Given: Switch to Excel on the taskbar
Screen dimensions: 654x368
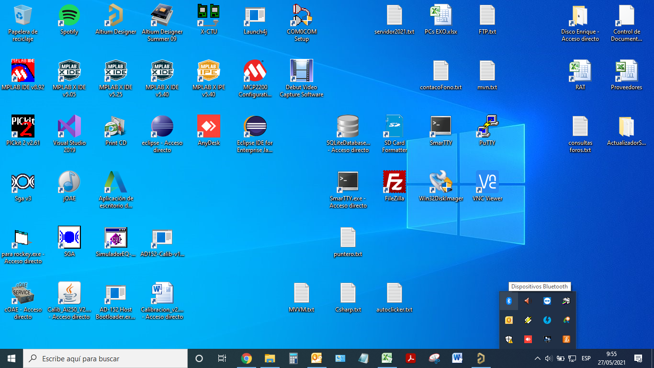Looking at the screenshot, I should (x=387, y=358).
